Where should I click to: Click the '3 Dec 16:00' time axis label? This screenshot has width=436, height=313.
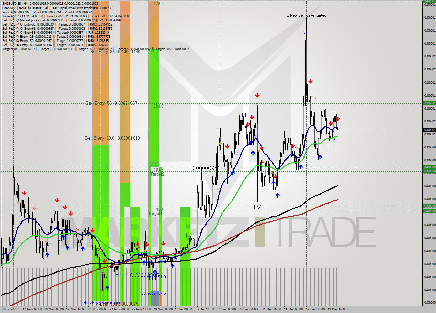click(206, 309)
